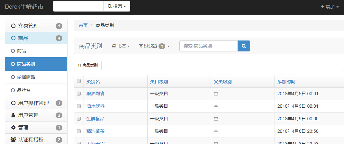Open the 酒水饮料 category link
This screenshot has width=344, height=144.
[x=95, y=106]
